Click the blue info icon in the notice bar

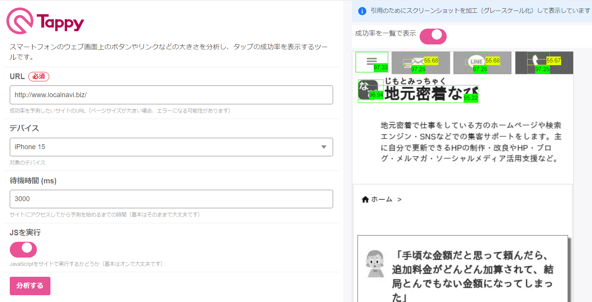(362, 11)
